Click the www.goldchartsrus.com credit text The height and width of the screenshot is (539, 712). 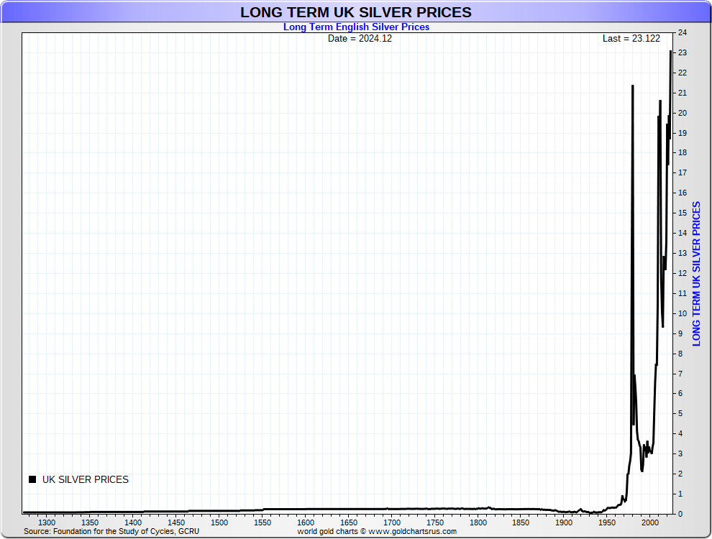[412, 531]
